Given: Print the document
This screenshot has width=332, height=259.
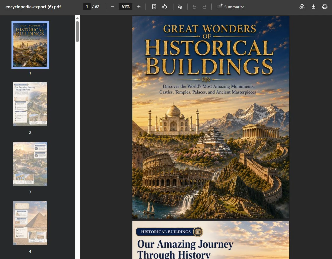Looking at the screenshot, I should tap(325, 7).
